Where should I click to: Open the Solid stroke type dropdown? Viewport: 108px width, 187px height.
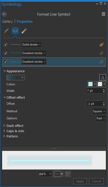32,45
